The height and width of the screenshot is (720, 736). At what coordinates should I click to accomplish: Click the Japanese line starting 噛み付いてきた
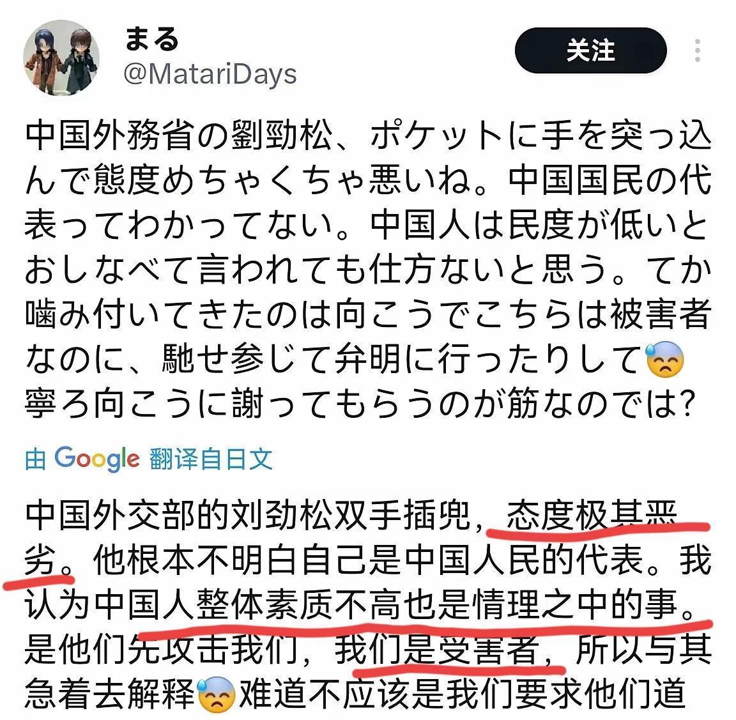[x=369, y=314]
